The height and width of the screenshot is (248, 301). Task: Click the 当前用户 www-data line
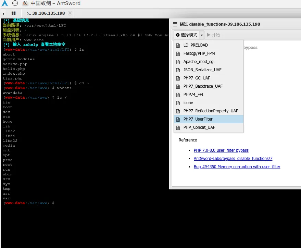tap(23, 40)
